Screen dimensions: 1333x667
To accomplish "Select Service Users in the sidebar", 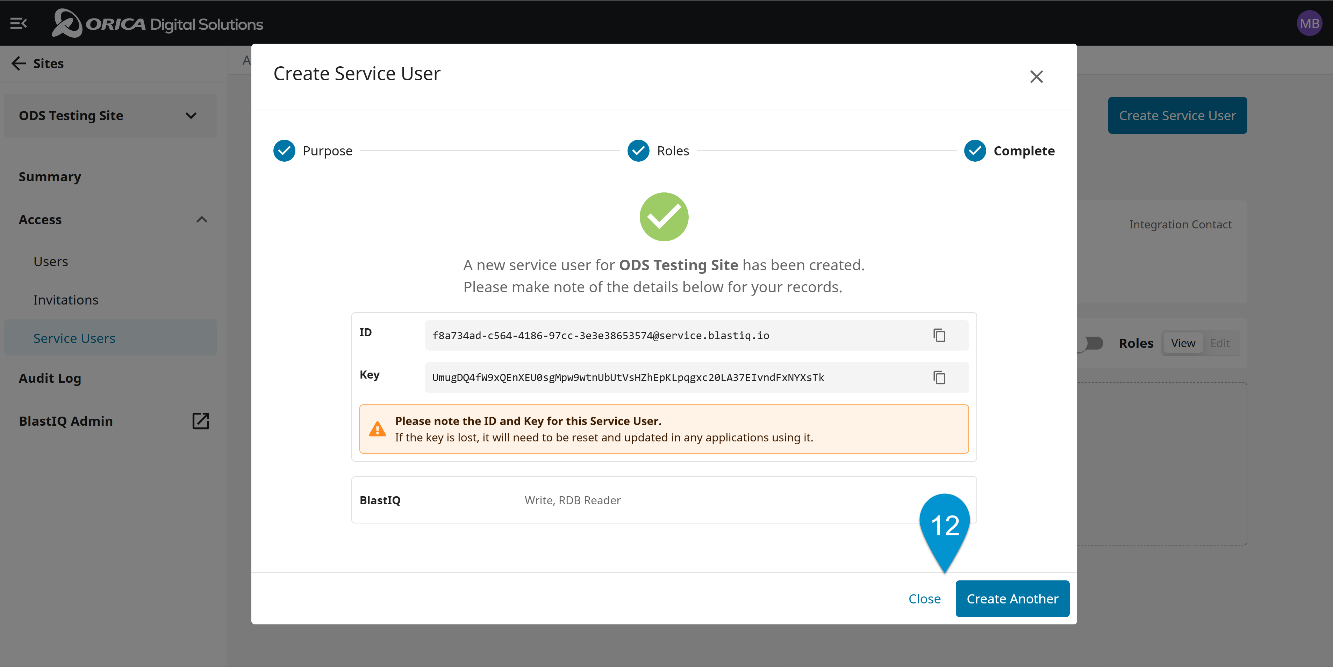I will (110, 338).
